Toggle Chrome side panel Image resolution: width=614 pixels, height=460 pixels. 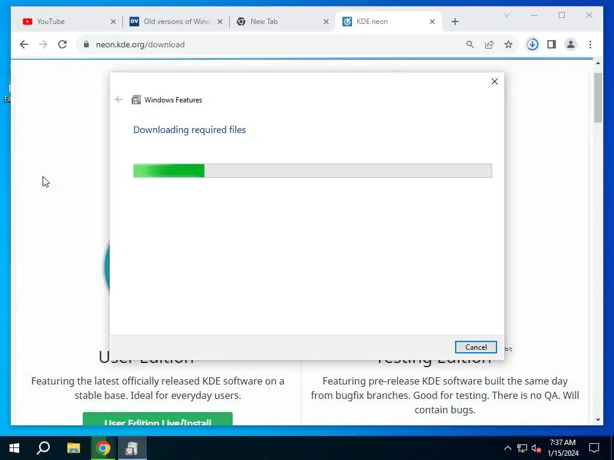coord(552,44)
